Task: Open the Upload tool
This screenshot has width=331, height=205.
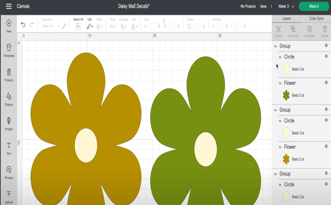Action: tap(9, 197)
